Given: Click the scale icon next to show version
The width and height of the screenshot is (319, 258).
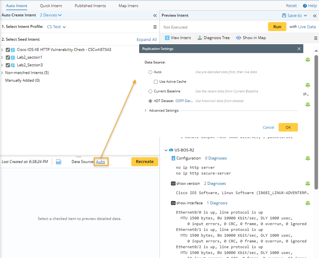Looking at the screenshot, I should pos(308,184).
